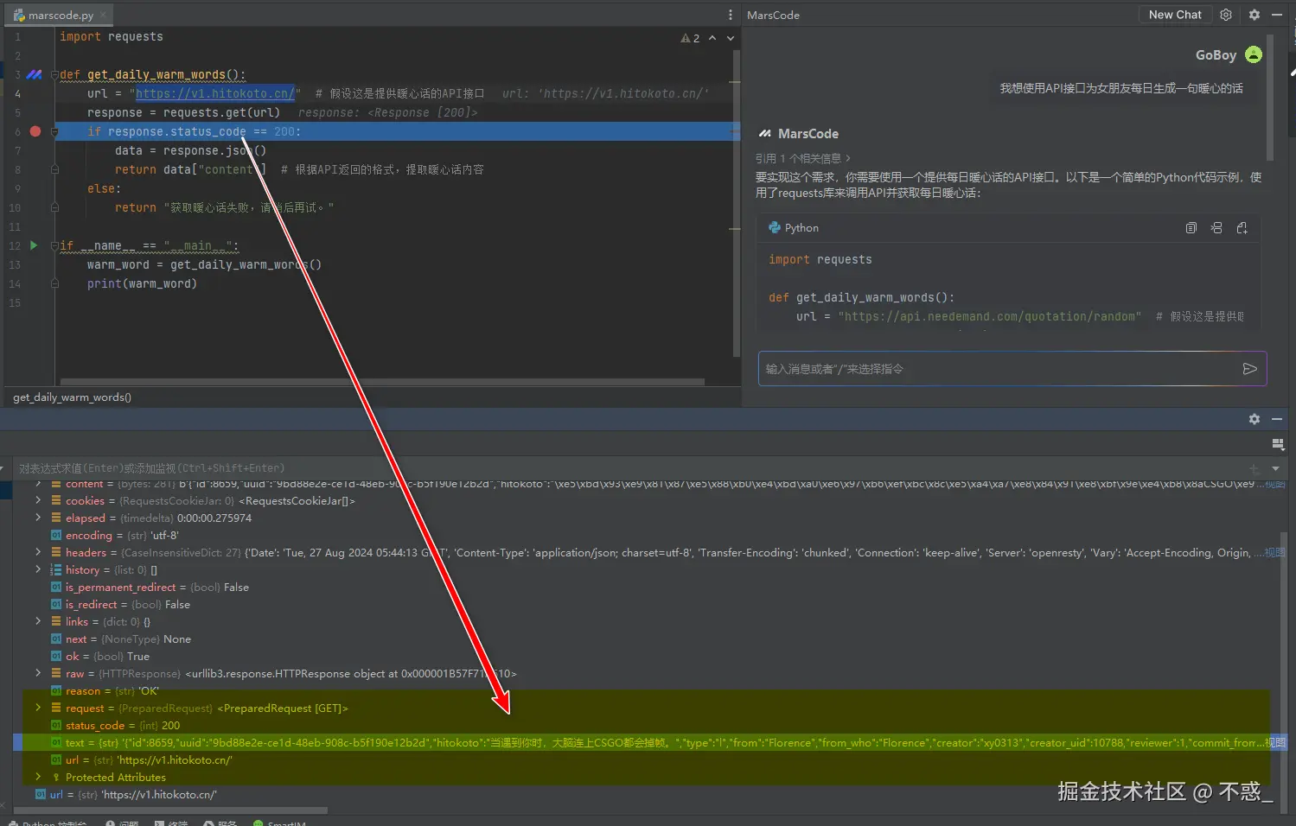This screenshot has height=826, width=1296.
Task: Select the ok = True variable row
Action: pyautogui.click(x=100, y=657)
